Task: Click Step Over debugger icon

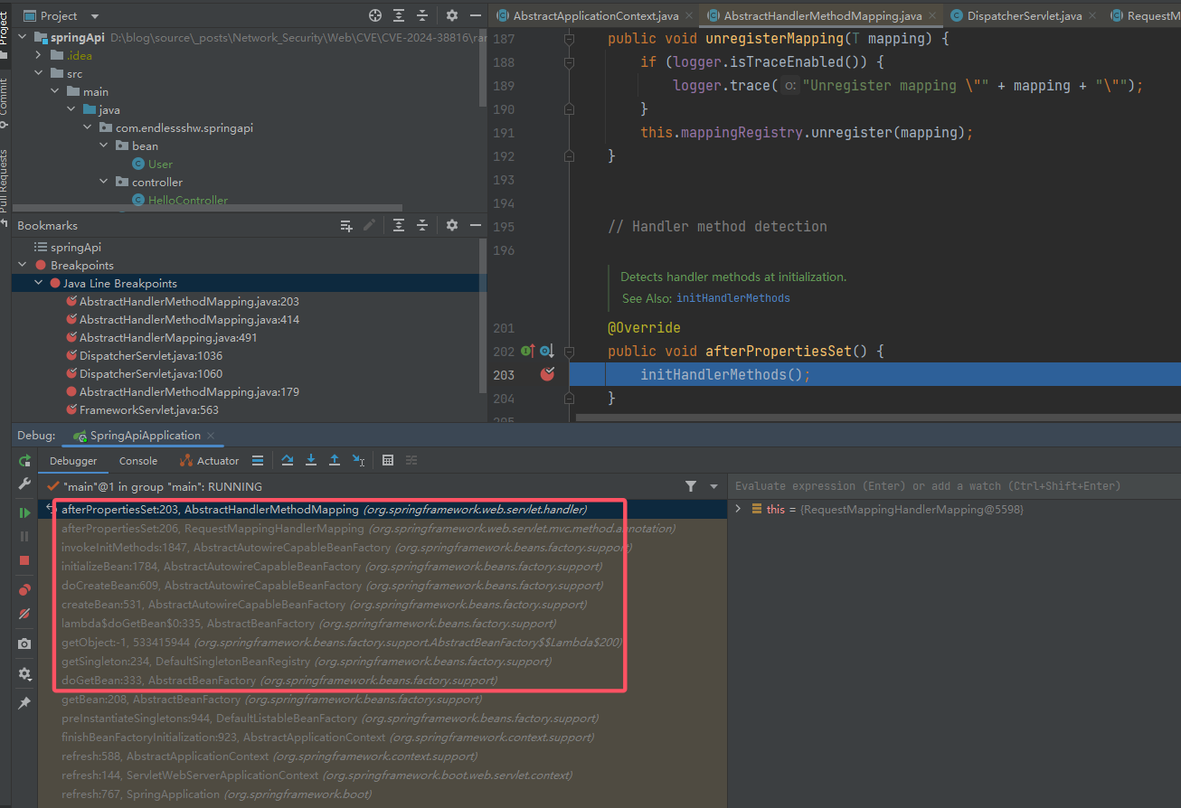Action: pyautogui.click(x=288, y=460)
